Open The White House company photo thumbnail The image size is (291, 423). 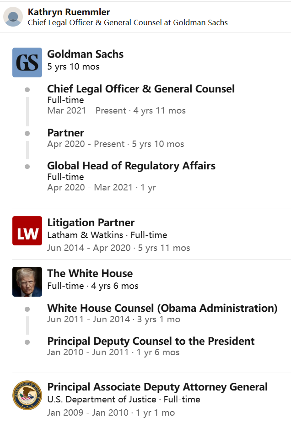coord(27,282)
